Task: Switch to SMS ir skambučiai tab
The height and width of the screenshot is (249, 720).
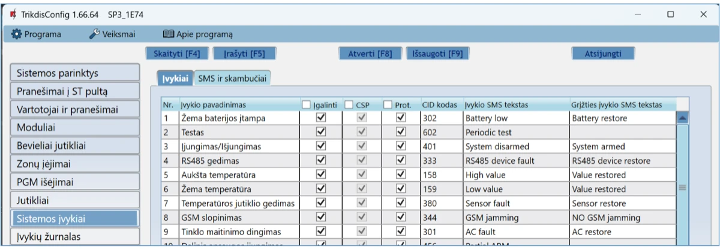Action: [232, 78]
